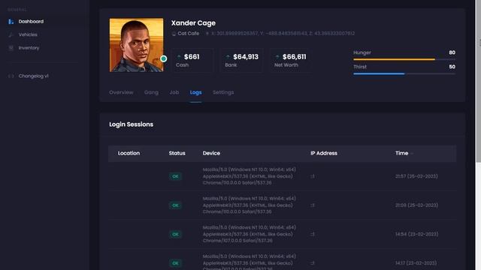
Task: Click OK badge of the 21:57 session
Action: [175, 176]
